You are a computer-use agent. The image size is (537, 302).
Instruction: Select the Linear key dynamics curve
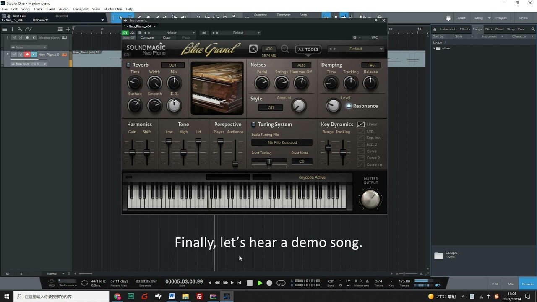[361, 125]
